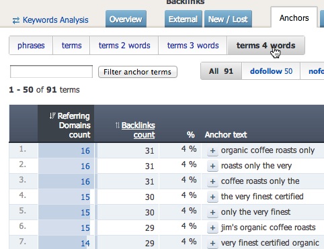Click anchor text 'very finest certified organic'
The height and width of the screenshot is (249, 324).
[x=270, y=243]
